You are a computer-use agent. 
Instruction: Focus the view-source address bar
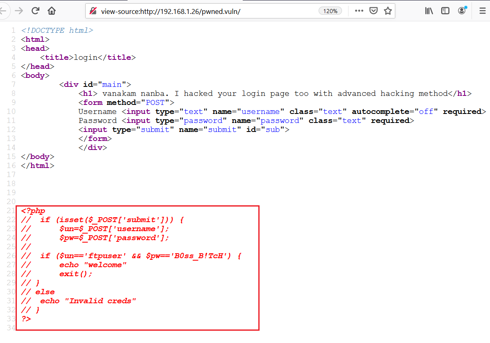[205, 11]
